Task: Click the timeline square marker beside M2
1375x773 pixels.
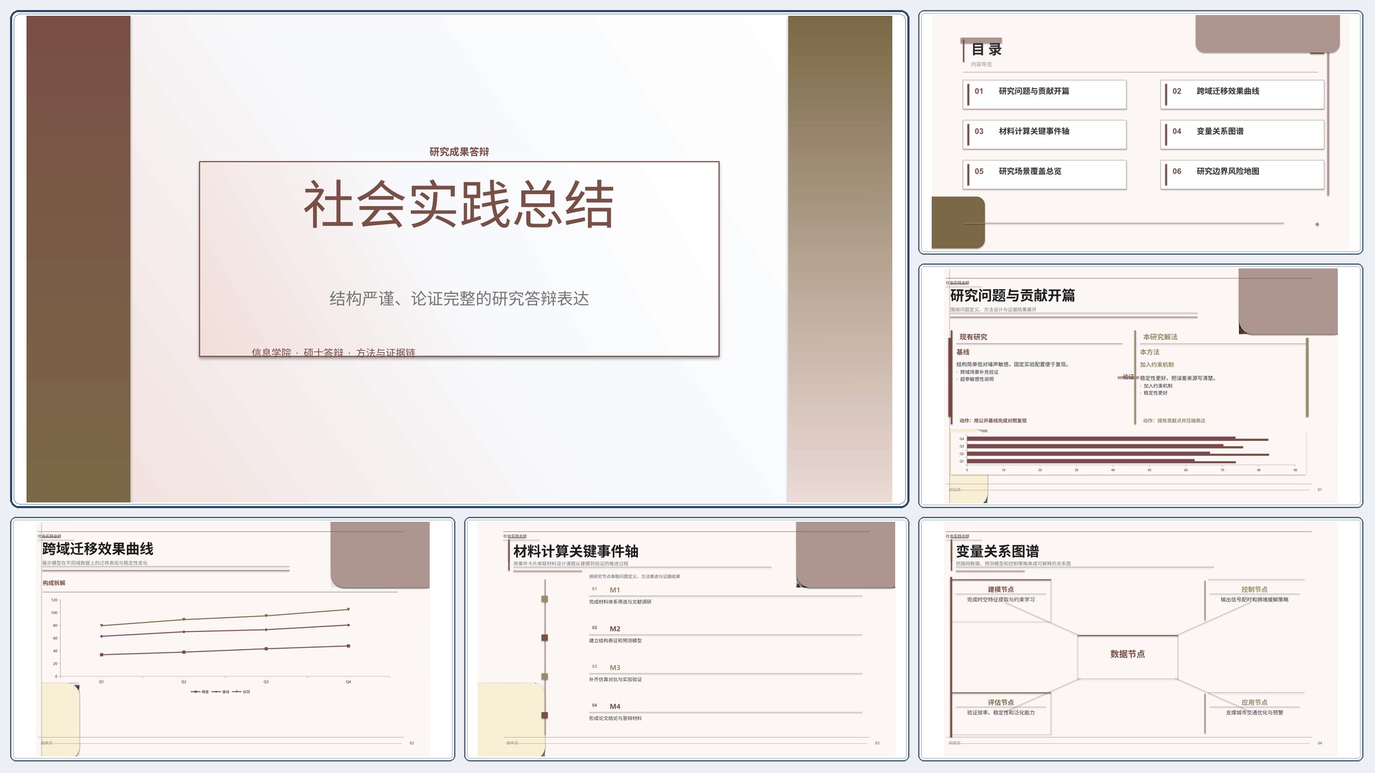Action: (x=544, y=638)
